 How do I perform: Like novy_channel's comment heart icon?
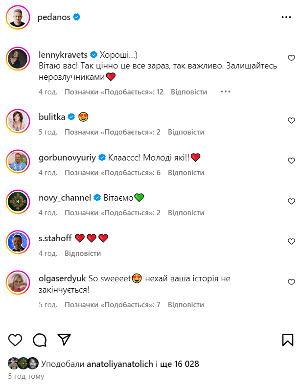click(291, 201)
